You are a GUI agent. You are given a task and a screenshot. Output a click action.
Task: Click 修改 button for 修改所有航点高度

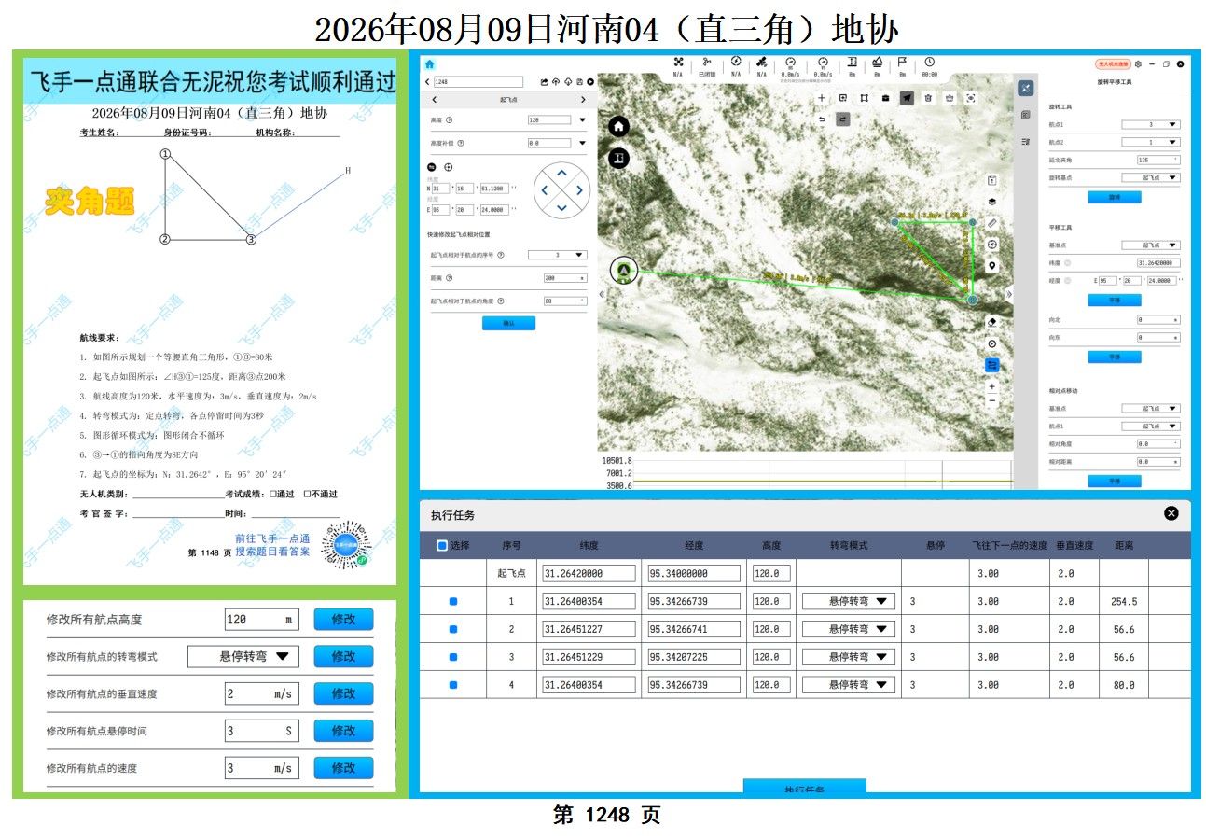pos(343,619)
